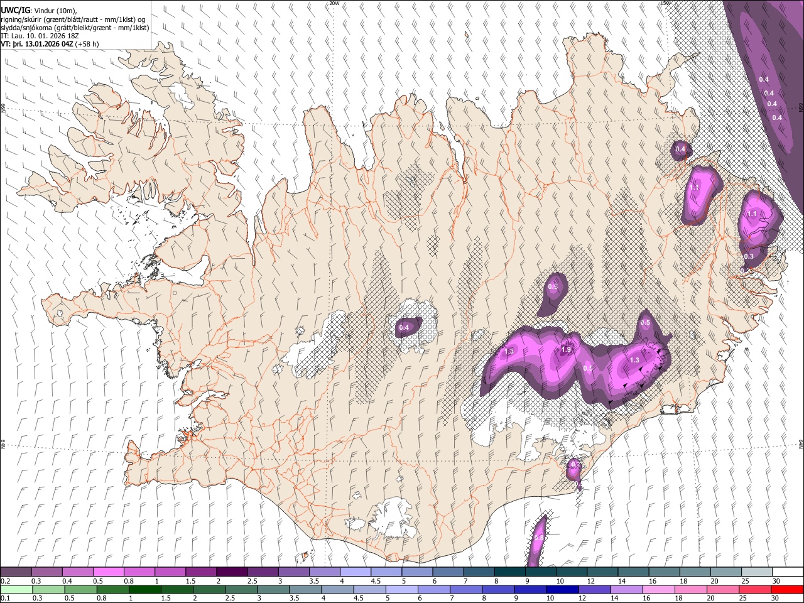Click the palest green 0.1 swatch in rain scale
804x603 pixels.
pyautogui.click(x=16, y=589)
